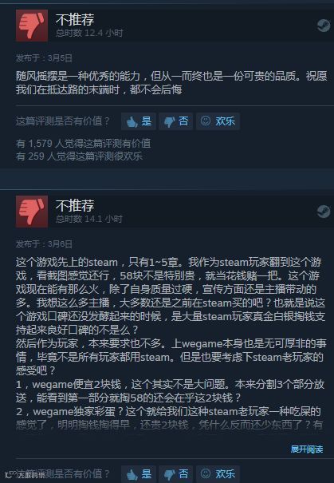Open second review's 不推荐 title
The width and height of the screenshot is (334, 483).
coord(75,205)
